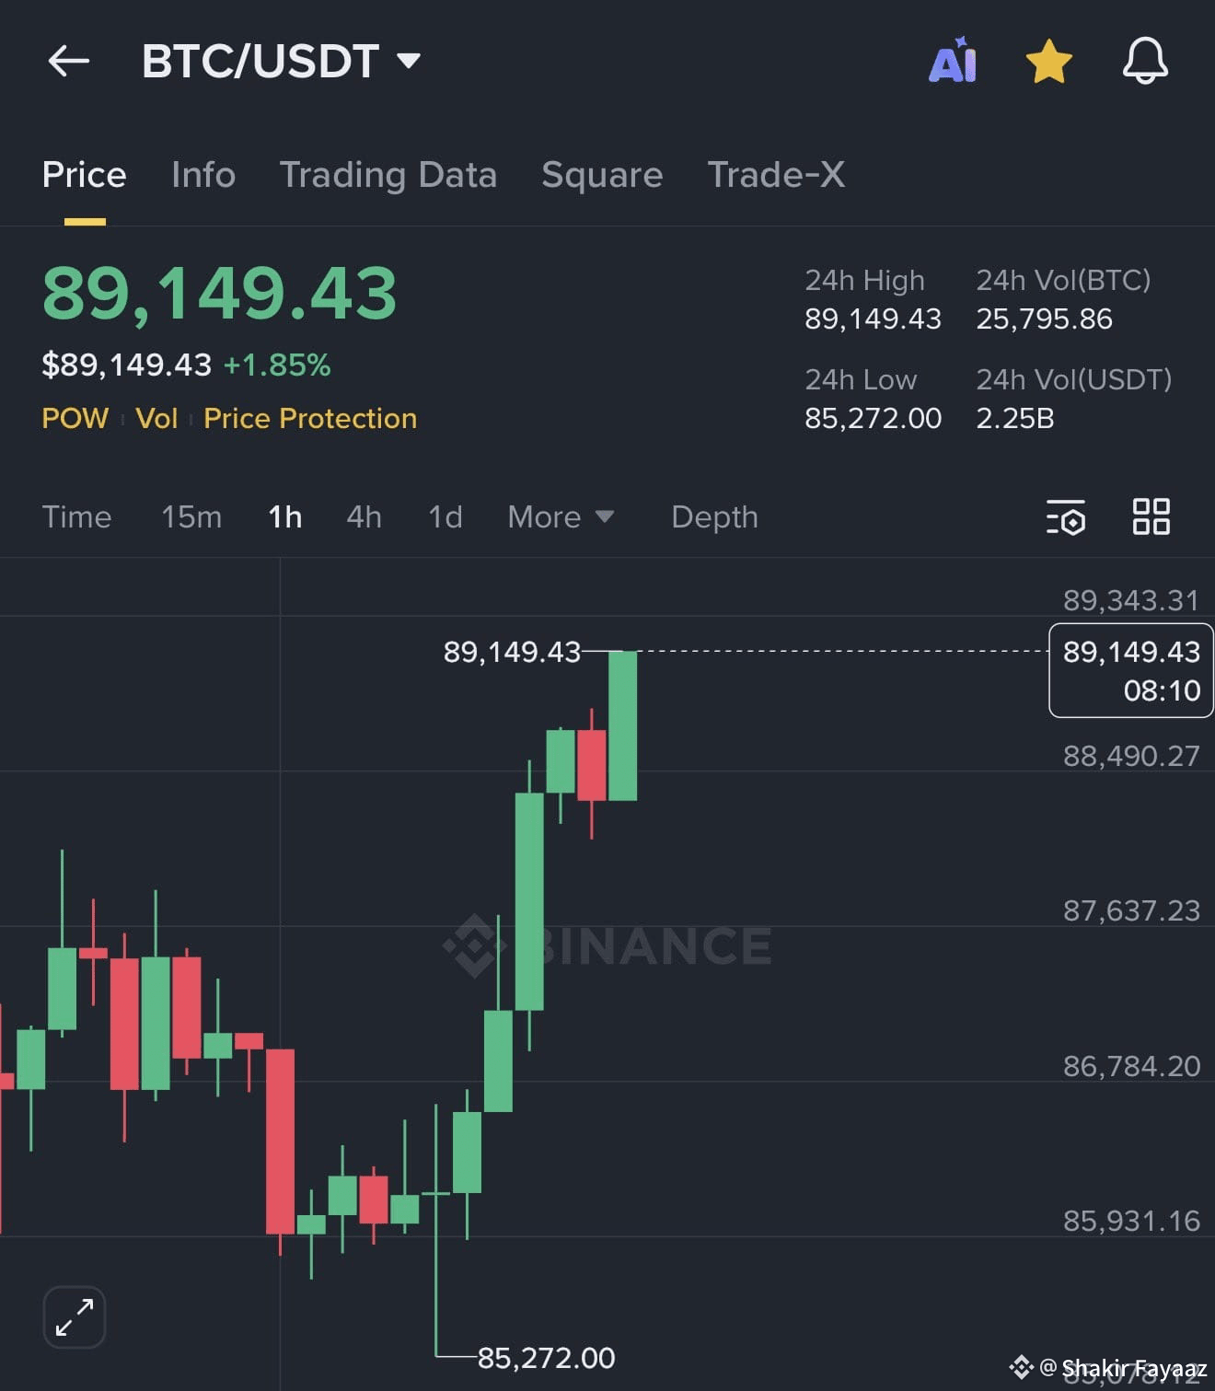The width and height of the screenshot is (1215, 1391).
Task: Open the Trade-X tab
Action: coord(776,175)
